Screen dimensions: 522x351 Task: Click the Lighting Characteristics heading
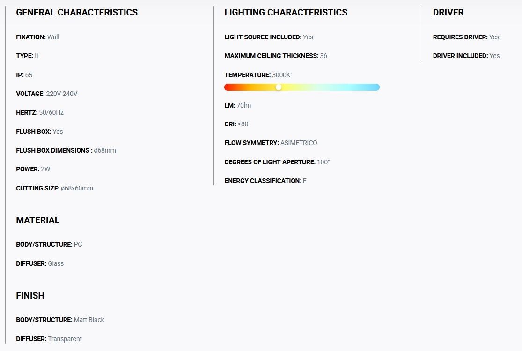click(x=286, y=12)
